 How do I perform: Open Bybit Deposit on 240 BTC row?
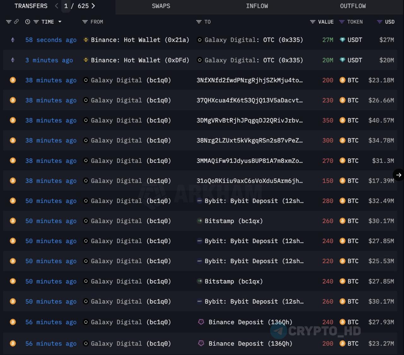coord(254,241)
